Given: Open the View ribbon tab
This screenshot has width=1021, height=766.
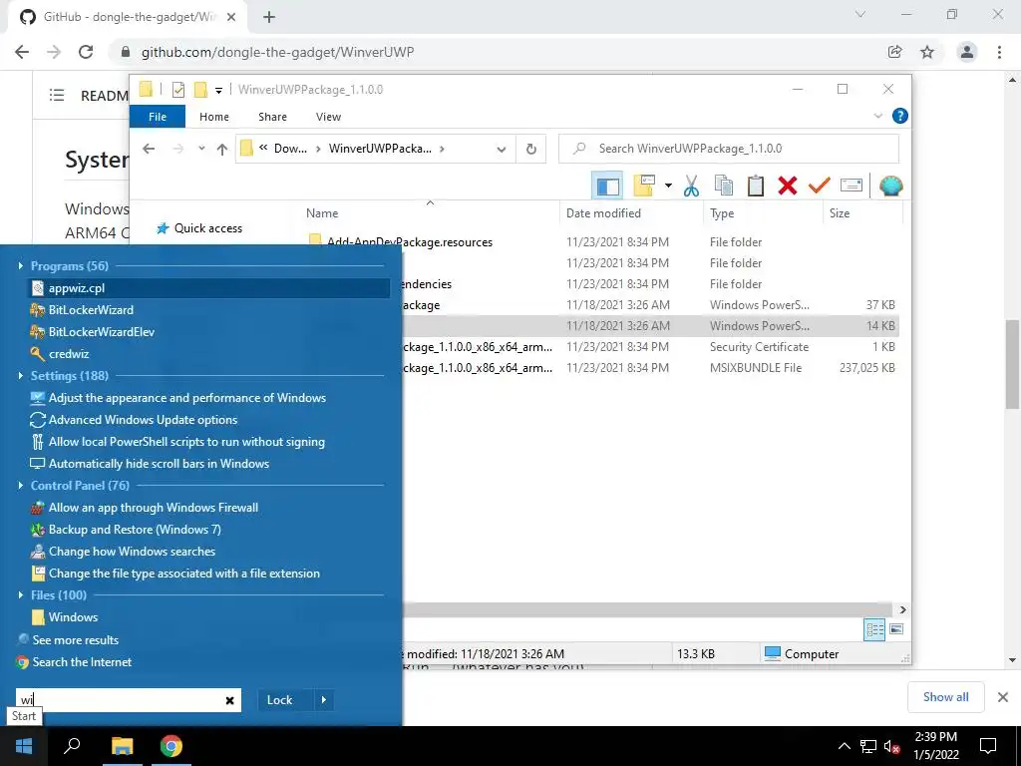Looking at the screenshot, I should click(328, 117).
